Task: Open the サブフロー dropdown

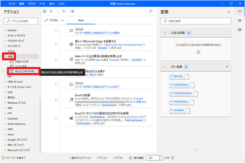Action: tap(54, 20)
